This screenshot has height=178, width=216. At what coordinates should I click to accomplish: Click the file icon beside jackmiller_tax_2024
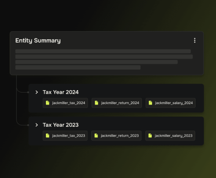[x=47, y=103]
